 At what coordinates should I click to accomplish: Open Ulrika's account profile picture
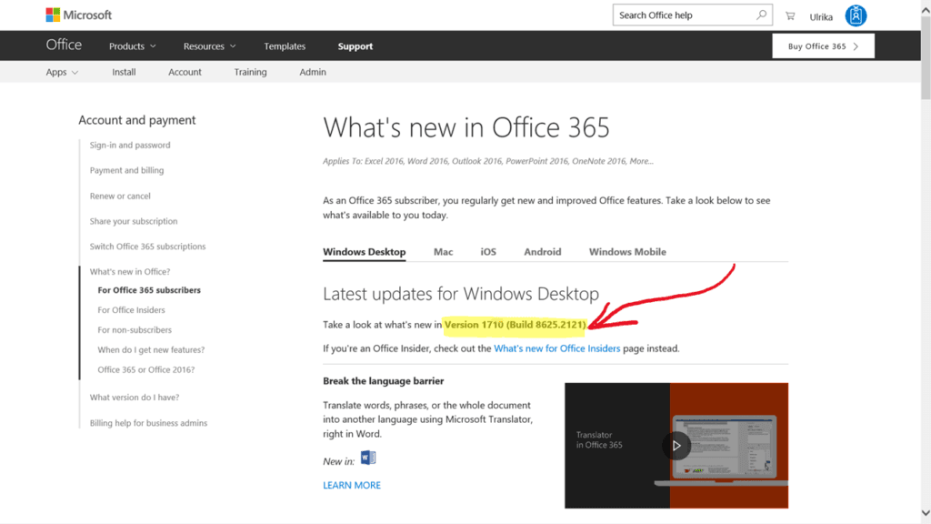point(856,15)
